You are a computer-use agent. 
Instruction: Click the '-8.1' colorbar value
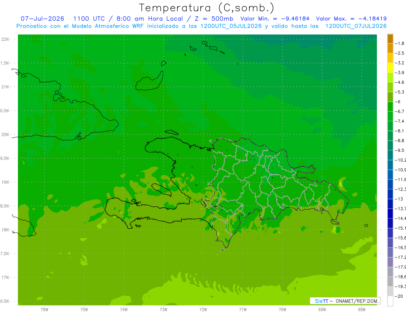[400, 131]
